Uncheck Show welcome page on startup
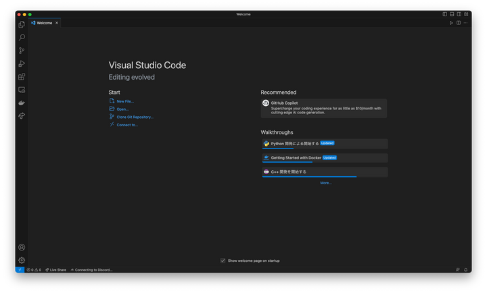This screenshot has height=293, width=487. 223,261
